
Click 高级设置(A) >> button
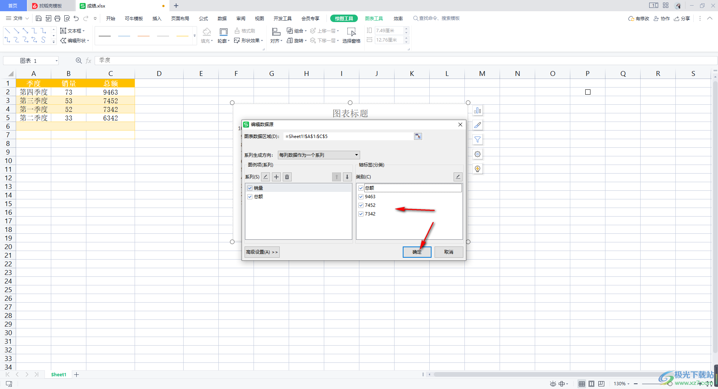(262, 252)
